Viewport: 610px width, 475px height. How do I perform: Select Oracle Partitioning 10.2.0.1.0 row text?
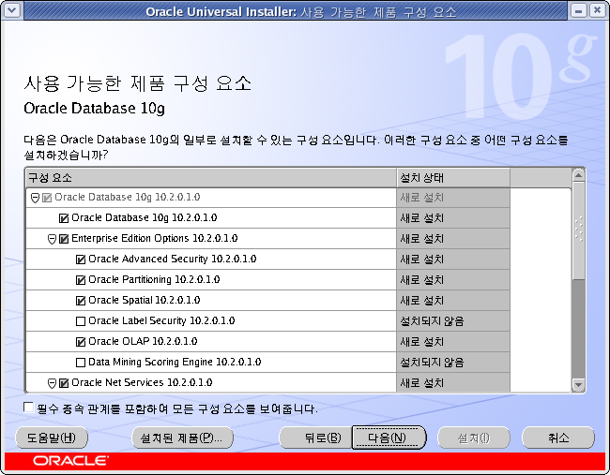[154, 279]
